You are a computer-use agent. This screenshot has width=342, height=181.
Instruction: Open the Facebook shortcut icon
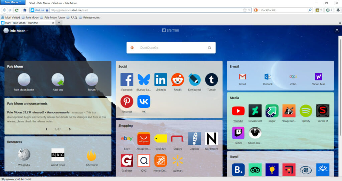[x=127, y=80]
